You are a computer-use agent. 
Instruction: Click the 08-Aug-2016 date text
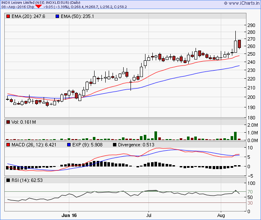pos(14,7)
